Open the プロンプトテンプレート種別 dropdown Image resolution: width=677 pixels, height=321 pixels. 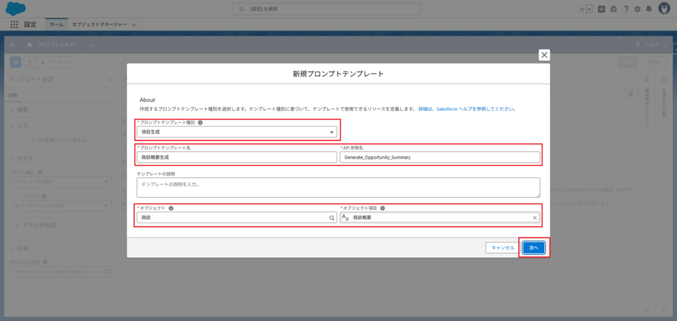pyautogui.click(x=237, y=132)
